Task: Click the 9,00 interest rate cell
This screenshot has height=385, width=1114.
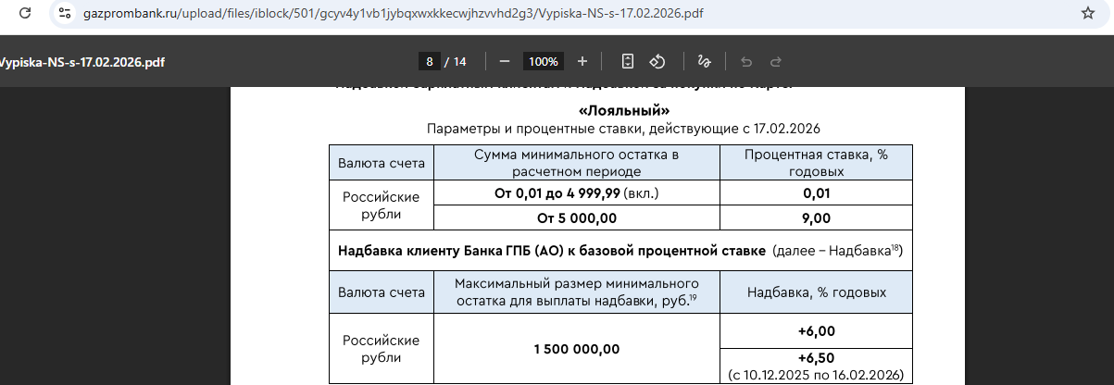Action: click(816, 218)
